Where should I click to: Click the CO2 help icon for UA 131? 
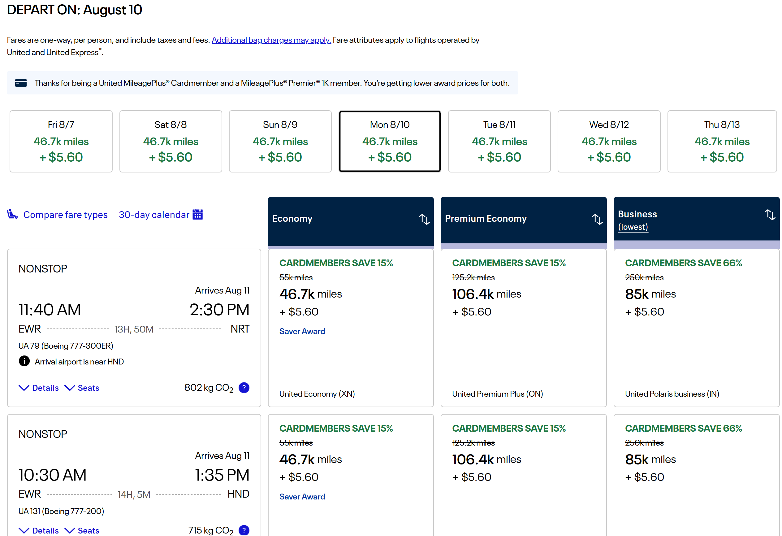click(244, 530)
